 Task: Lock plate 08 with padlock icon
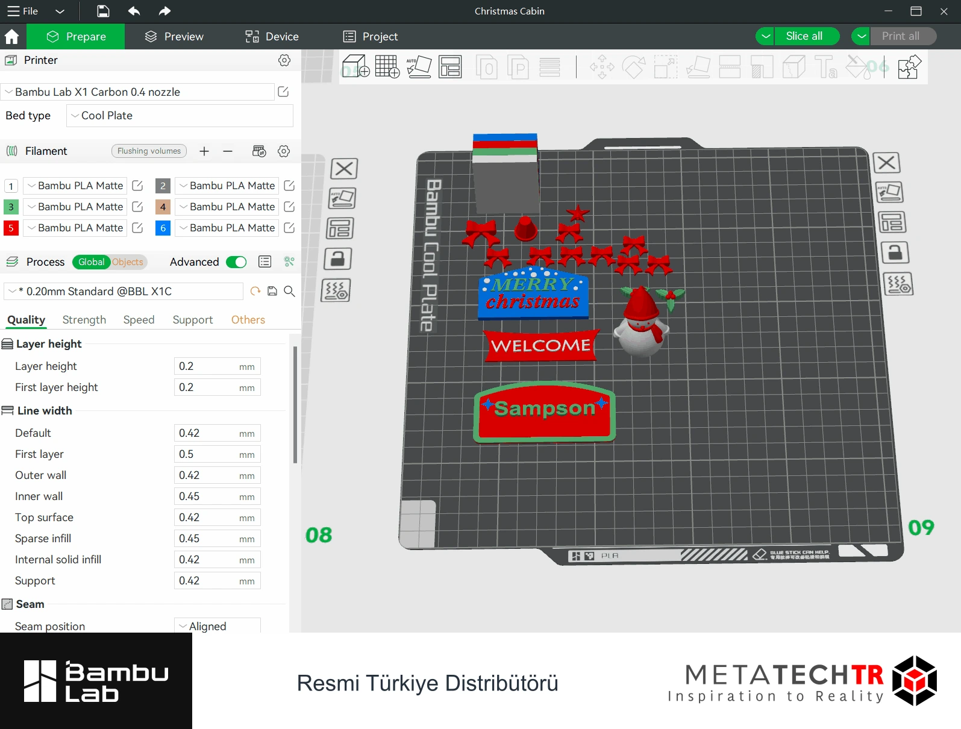(338, 259)
